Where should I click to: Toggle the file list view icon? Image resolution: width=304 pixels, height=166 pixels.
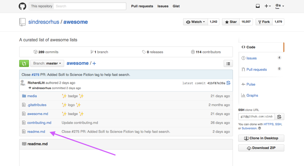click(x=228, y=63)
